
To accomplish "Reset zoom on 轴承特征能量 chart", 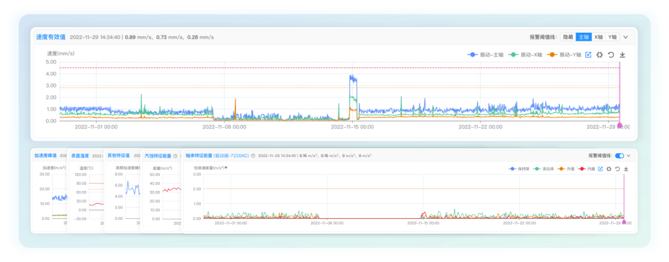I will point(618,169).
